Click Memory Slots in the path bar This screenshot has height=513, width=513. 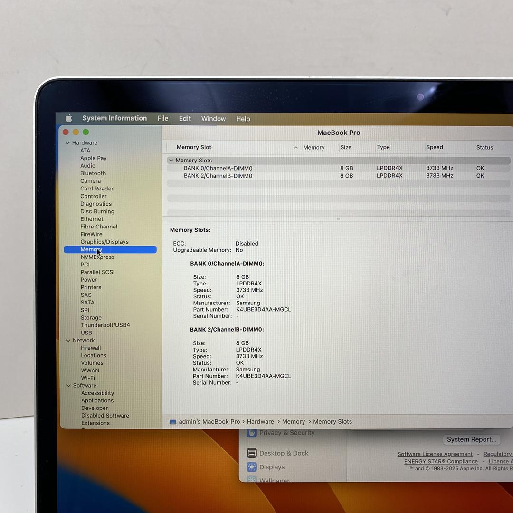click(x=332, y=422)
